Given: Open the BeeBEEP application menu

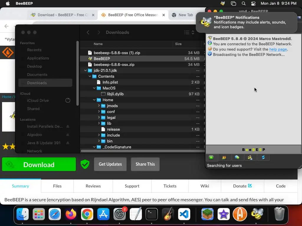Looking at the screenshot, I should [x=24, y=3].
